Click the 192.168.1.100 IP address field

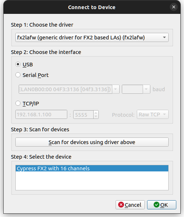pyautogui.click(x=41, y=114)
